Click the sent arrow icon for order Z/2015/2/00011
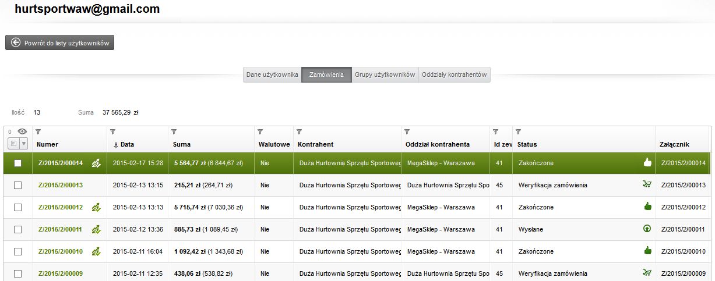715x281 pixels. [x=647, y=229]
